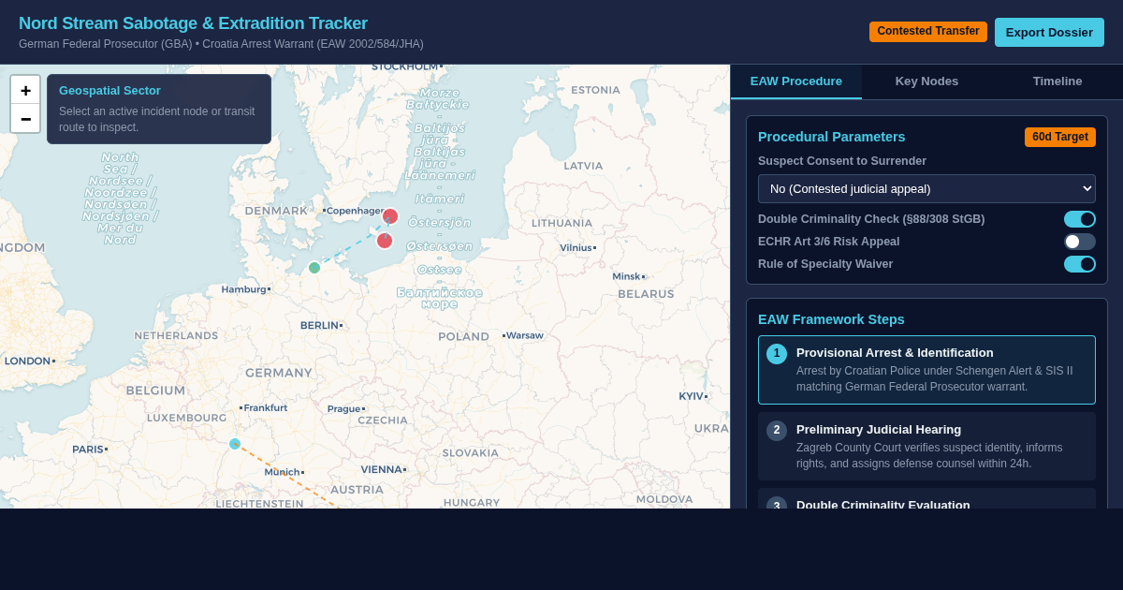Image resolution: width=1123 pixels, height=590 pixels.
Task: Zoom out on the map
Action: 25,118
